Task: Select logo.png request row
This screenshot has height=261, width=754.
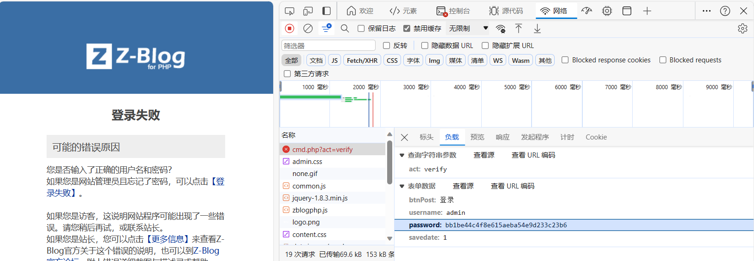Action: coord(332,222)
